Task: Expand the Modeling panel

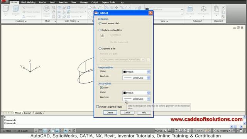Action: pos(21,21)
